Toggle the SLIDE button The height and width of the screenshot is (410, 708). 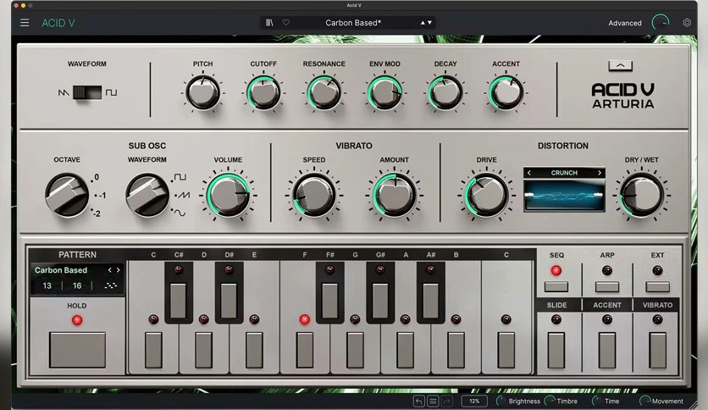(x=556, y=351)
